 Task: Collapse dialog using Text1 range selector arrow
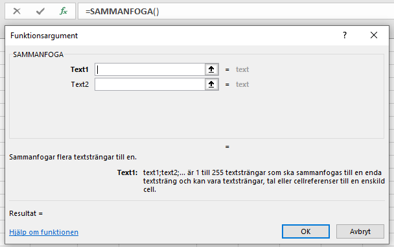211,69
